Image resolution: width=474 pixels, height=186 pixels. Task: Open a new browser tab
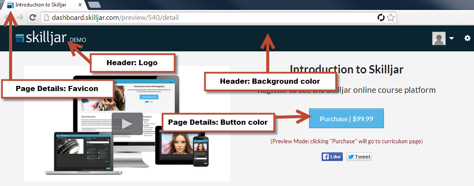click(95, 4)
